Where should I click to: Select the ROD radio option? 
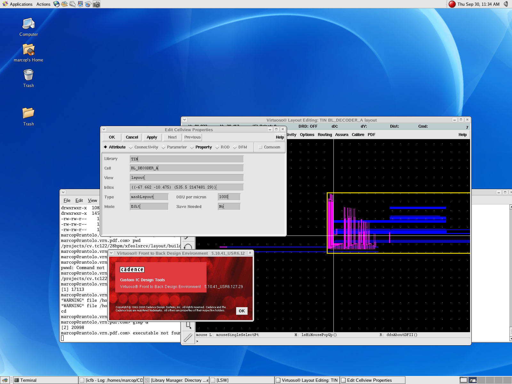223,147
